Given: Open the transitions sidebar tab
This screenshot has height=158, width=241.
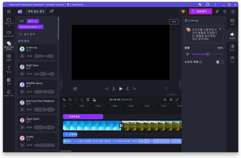Looking at the screenshot, I should pos(9,81).
